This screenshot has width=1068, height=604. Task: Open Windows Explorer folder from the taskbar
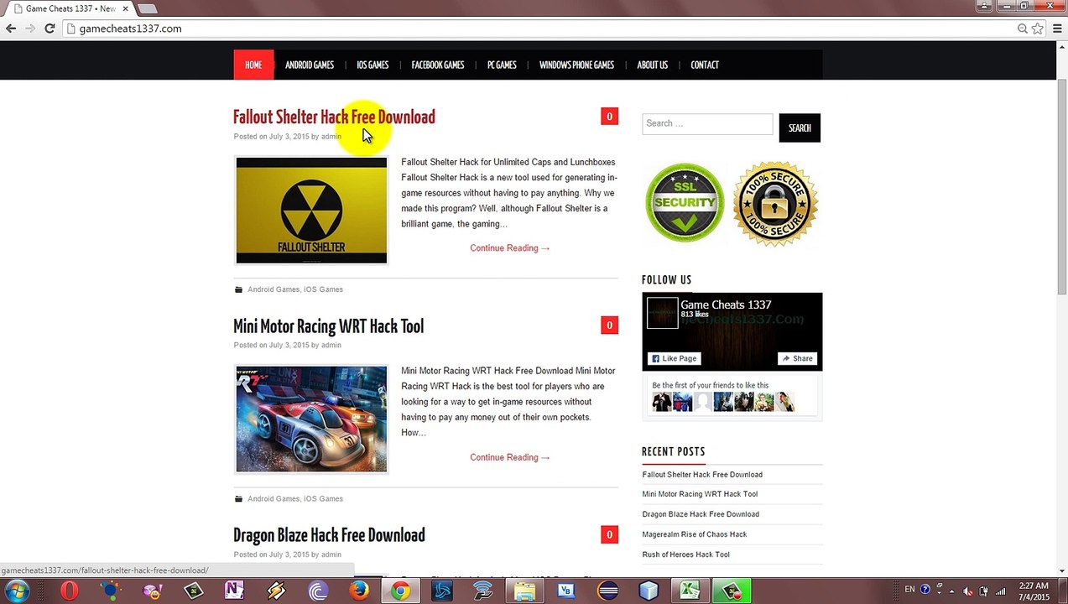click(524, 591)
